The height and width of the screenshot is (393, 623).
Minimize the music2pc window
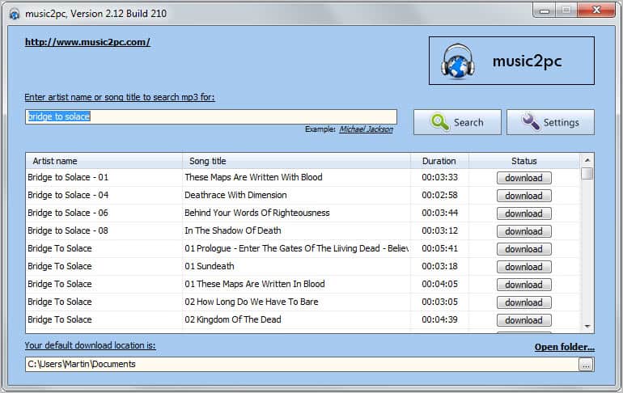[x=545, y=11]
